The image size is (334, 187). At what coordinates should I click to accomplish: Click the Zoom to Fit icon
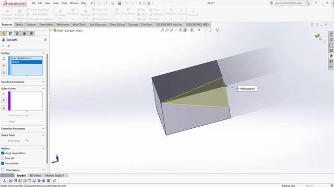(162, 30)
